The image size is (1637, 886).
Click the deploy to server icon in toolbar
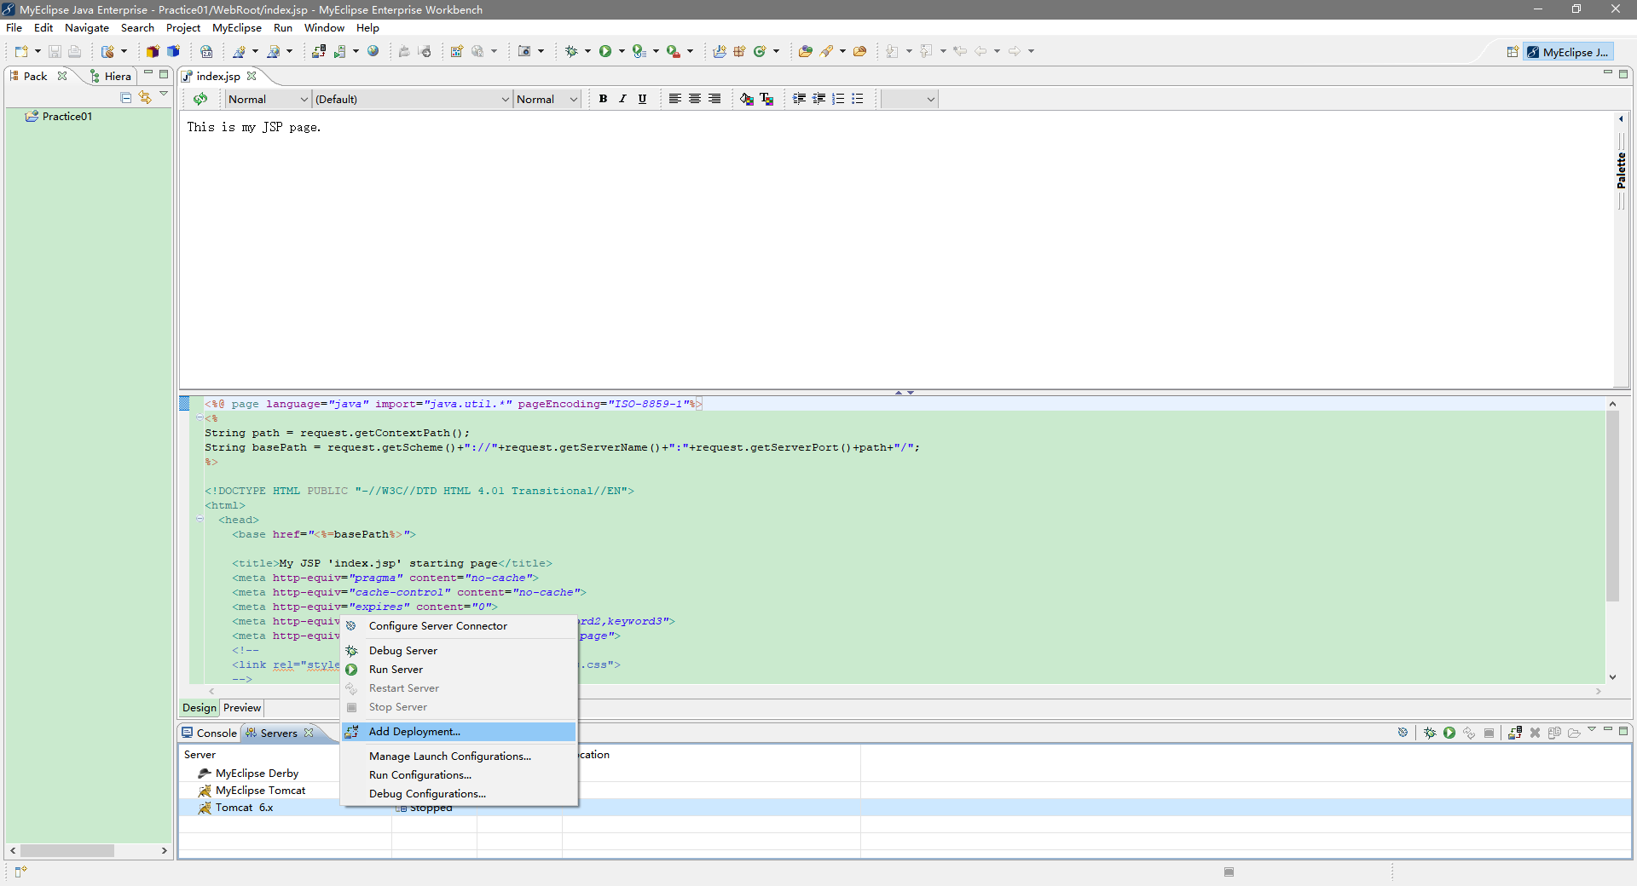pyautogui.click(x=318, y=51)
